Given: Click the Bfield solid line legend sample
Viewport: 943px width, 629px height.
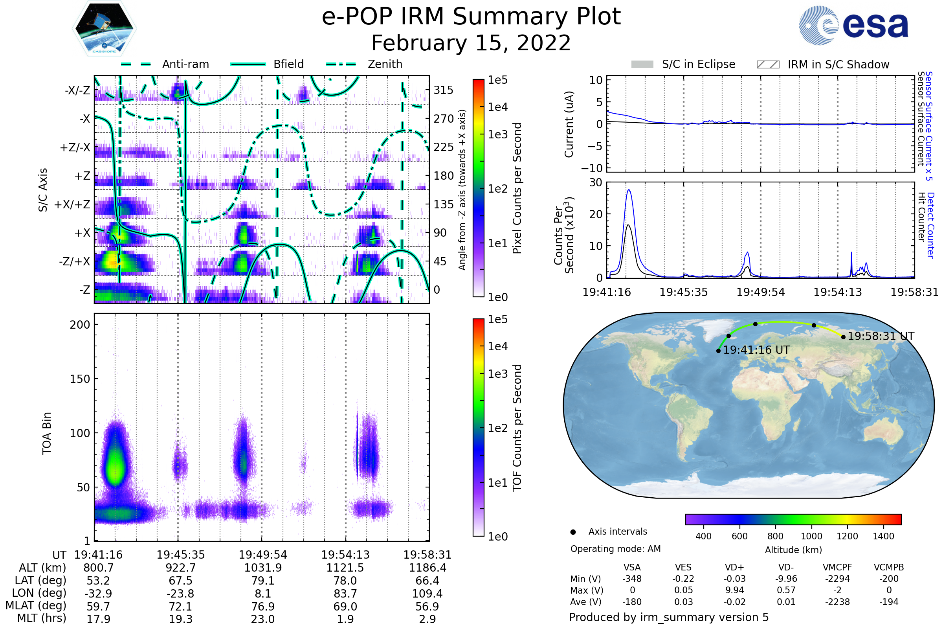Looking at the screenshot, I should click(248, 64).
